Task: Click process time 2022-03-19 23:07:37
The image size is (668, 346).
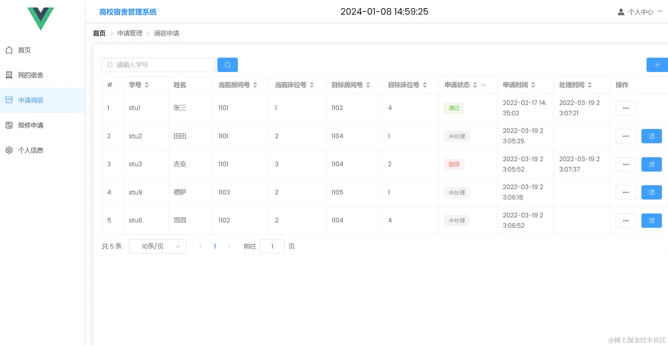Action: pos(579,164)
